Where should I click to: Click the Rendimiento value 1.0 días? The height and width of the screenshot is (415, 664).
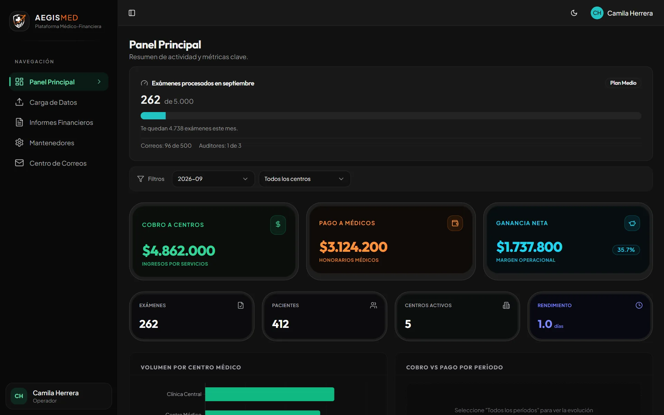tap(551, 324)
